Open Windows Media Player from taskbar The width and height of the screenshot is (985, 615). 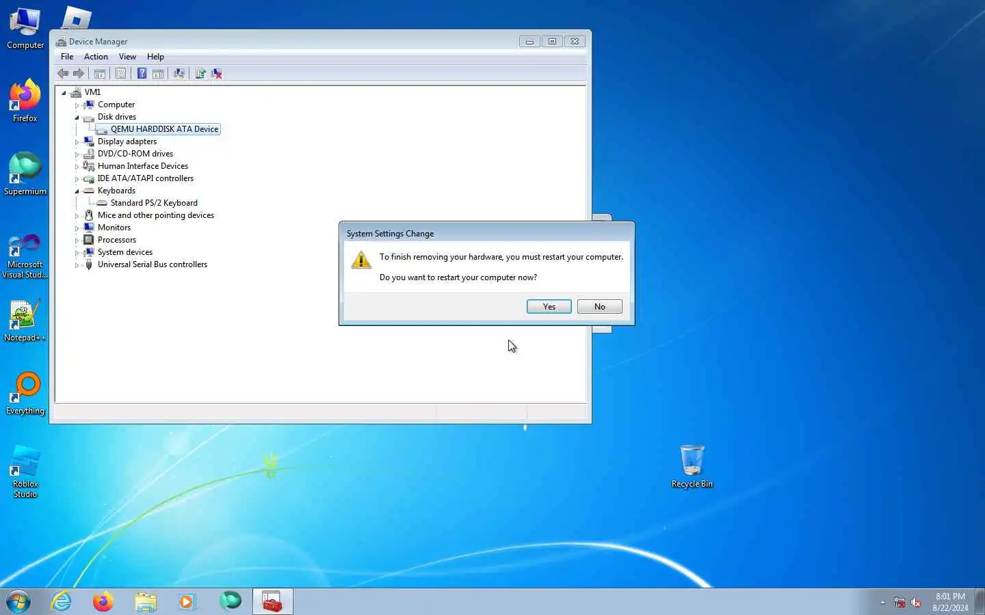187,601
